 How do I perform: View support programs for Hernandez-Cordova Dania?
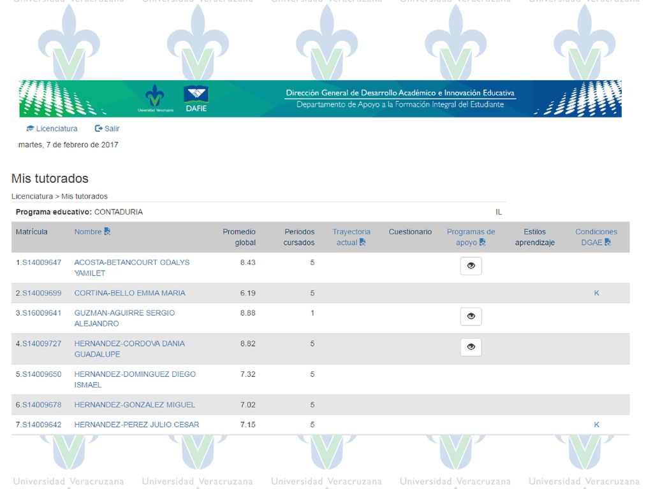471,347
